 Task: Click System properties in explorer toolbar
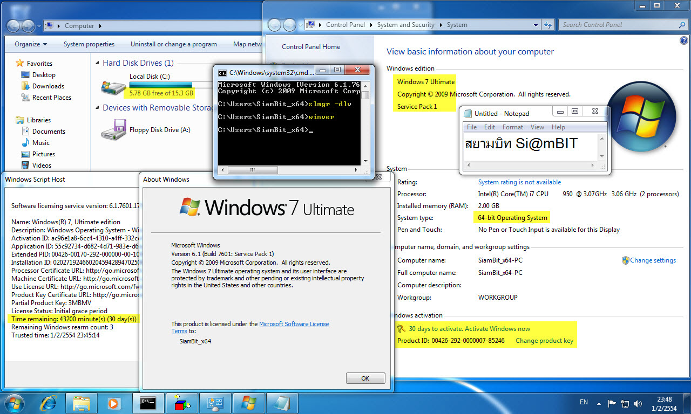point(89,44)
